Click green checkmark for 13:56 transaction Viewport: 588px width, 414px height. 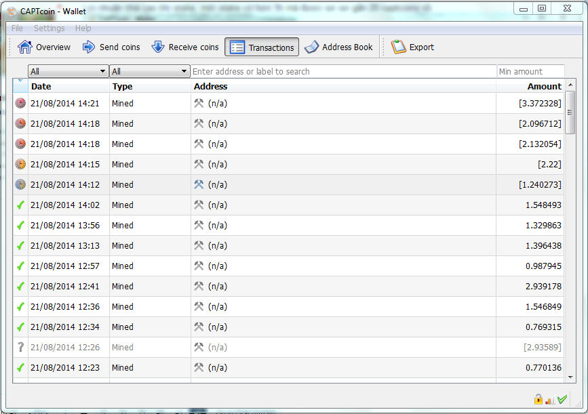[20, 225]
